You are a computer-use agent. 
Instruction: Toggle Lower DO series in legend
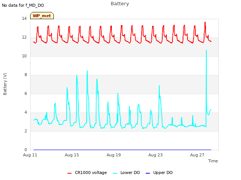point(127,173)
